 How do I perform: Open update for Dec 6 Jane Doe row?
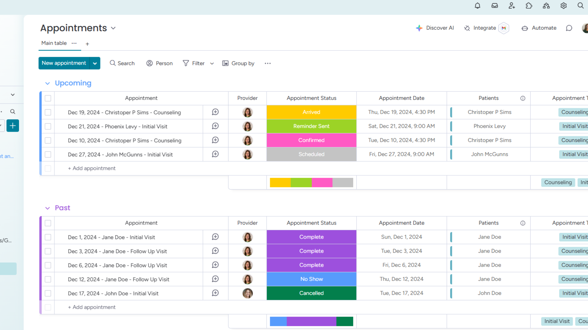coord(215,265)
